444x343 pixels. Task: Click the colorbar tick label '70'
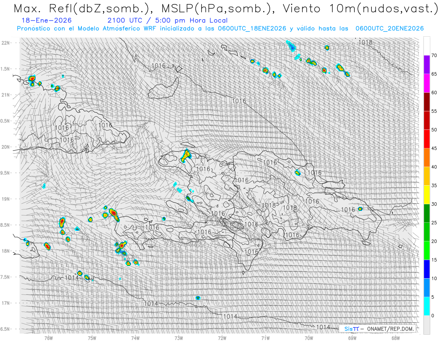click(x=434, y=56)
